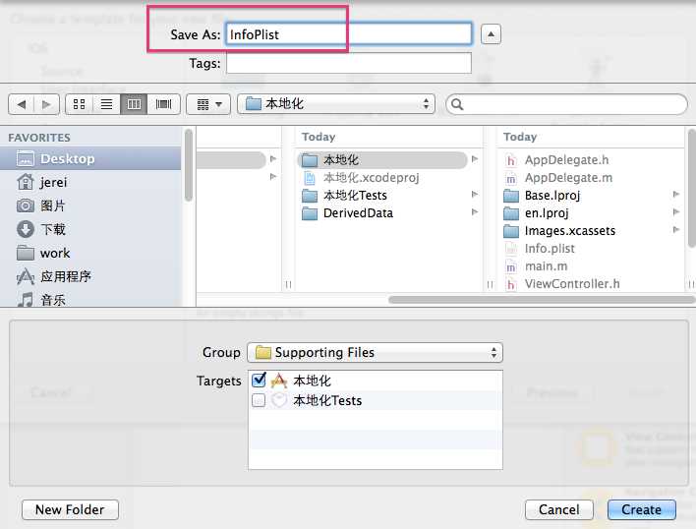Select 下载 in Favorites sidebar
Screen dimensions: 696x529
click(90, 229)
